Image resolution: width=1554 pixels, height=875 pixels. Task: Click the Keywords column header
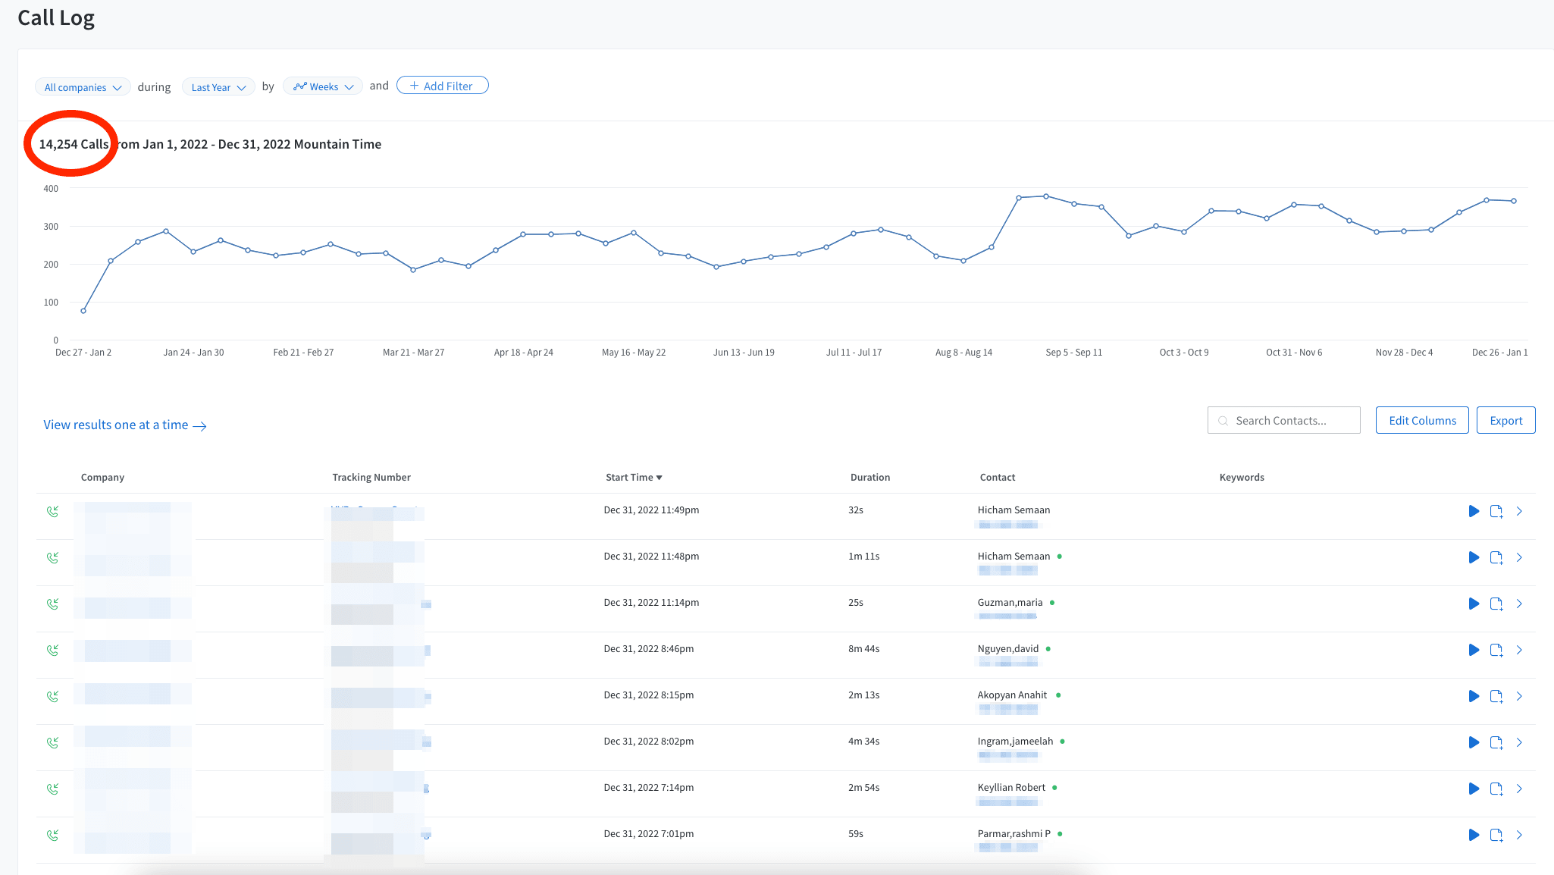click(1242, 477)
